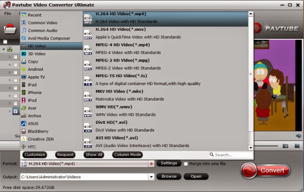This screenshot has width=304, height=192.
Task: Click the load disc folder icon
Action: point(10,29)
